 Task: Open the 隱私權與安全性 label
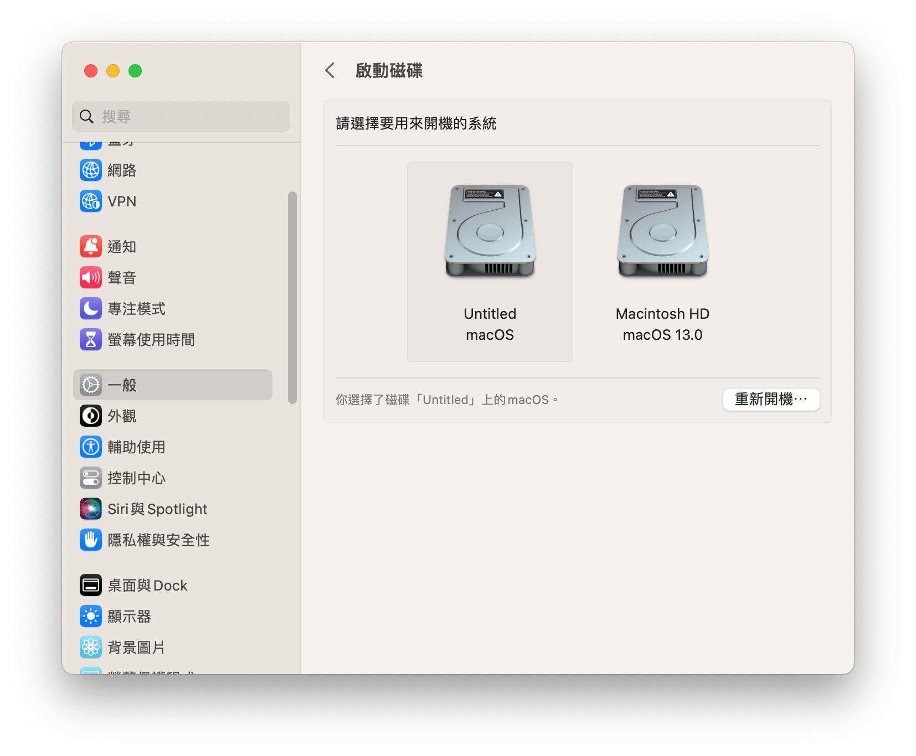coord(158,540)
